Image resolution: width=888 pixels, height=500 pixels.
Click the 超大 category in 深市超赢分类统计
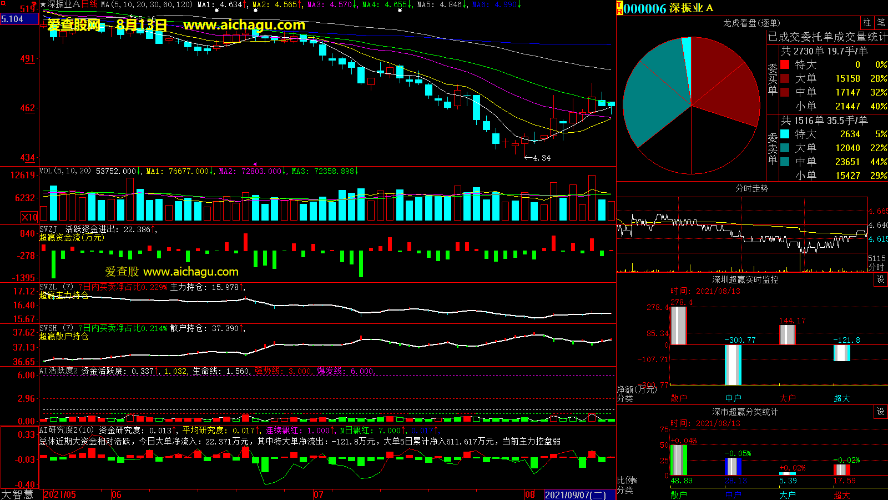click(841, 494)
